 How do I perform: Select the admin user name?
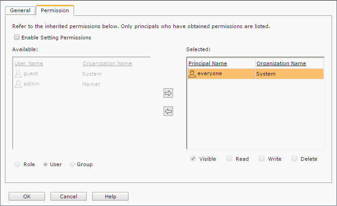tap(31, 84)
